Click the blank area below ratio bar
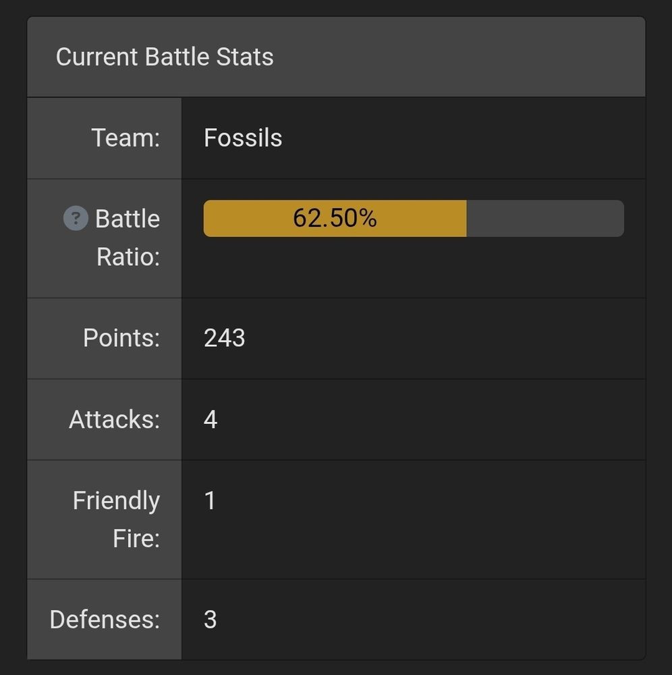Image resolution: width=672 pixels, height=675 pixels. click(413, 269)
